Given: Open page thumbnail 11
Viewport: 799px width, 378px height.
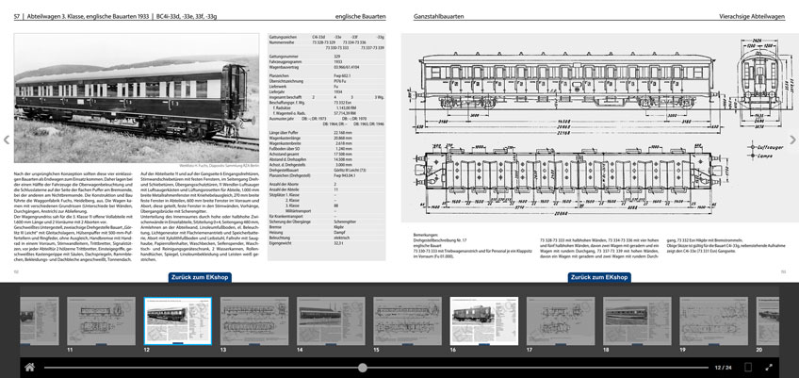Looking at the screenshot, I should [102, 321].
